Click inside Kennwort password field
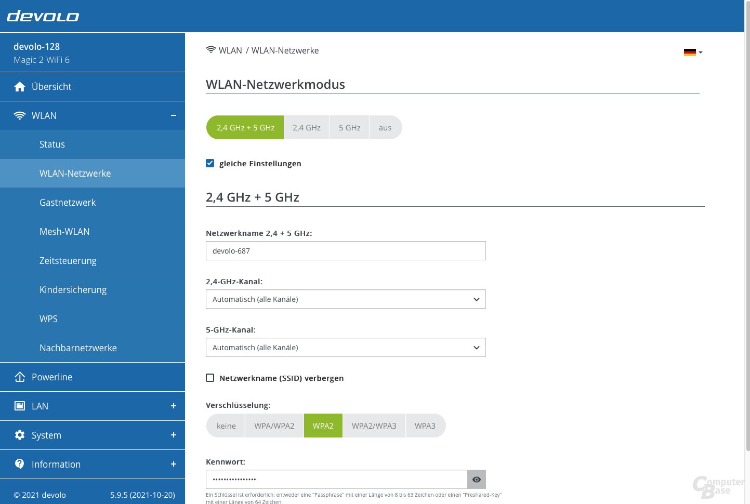The width and height of the screenshot is (750, 504). point(336,480)
